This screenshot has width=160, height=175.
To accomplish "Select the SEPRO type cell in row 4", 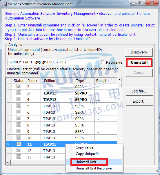I will (84, 99).
